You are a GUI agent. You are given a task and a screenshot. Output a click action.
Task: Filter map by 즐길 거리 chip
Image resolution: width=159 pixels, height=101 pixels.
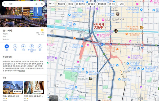pyautogui.click(x=81, y=4)
